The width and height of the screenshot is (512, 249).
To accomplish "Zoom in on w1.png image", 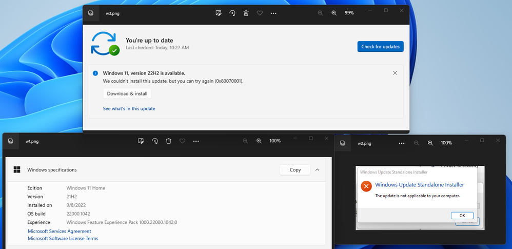I will [x=259, y=141].
